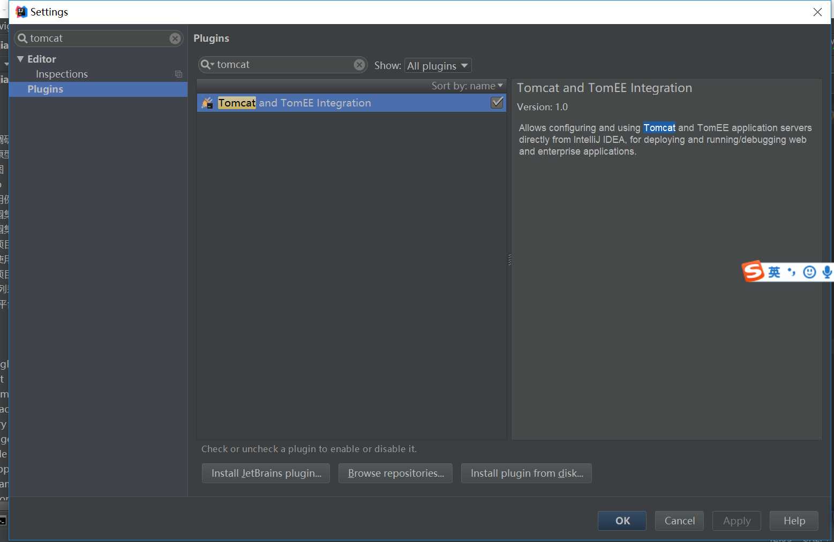This screenshot has width=834, height=542.
Task: Open the Sort by name dropdown
Action: click(x=467, y=86)
